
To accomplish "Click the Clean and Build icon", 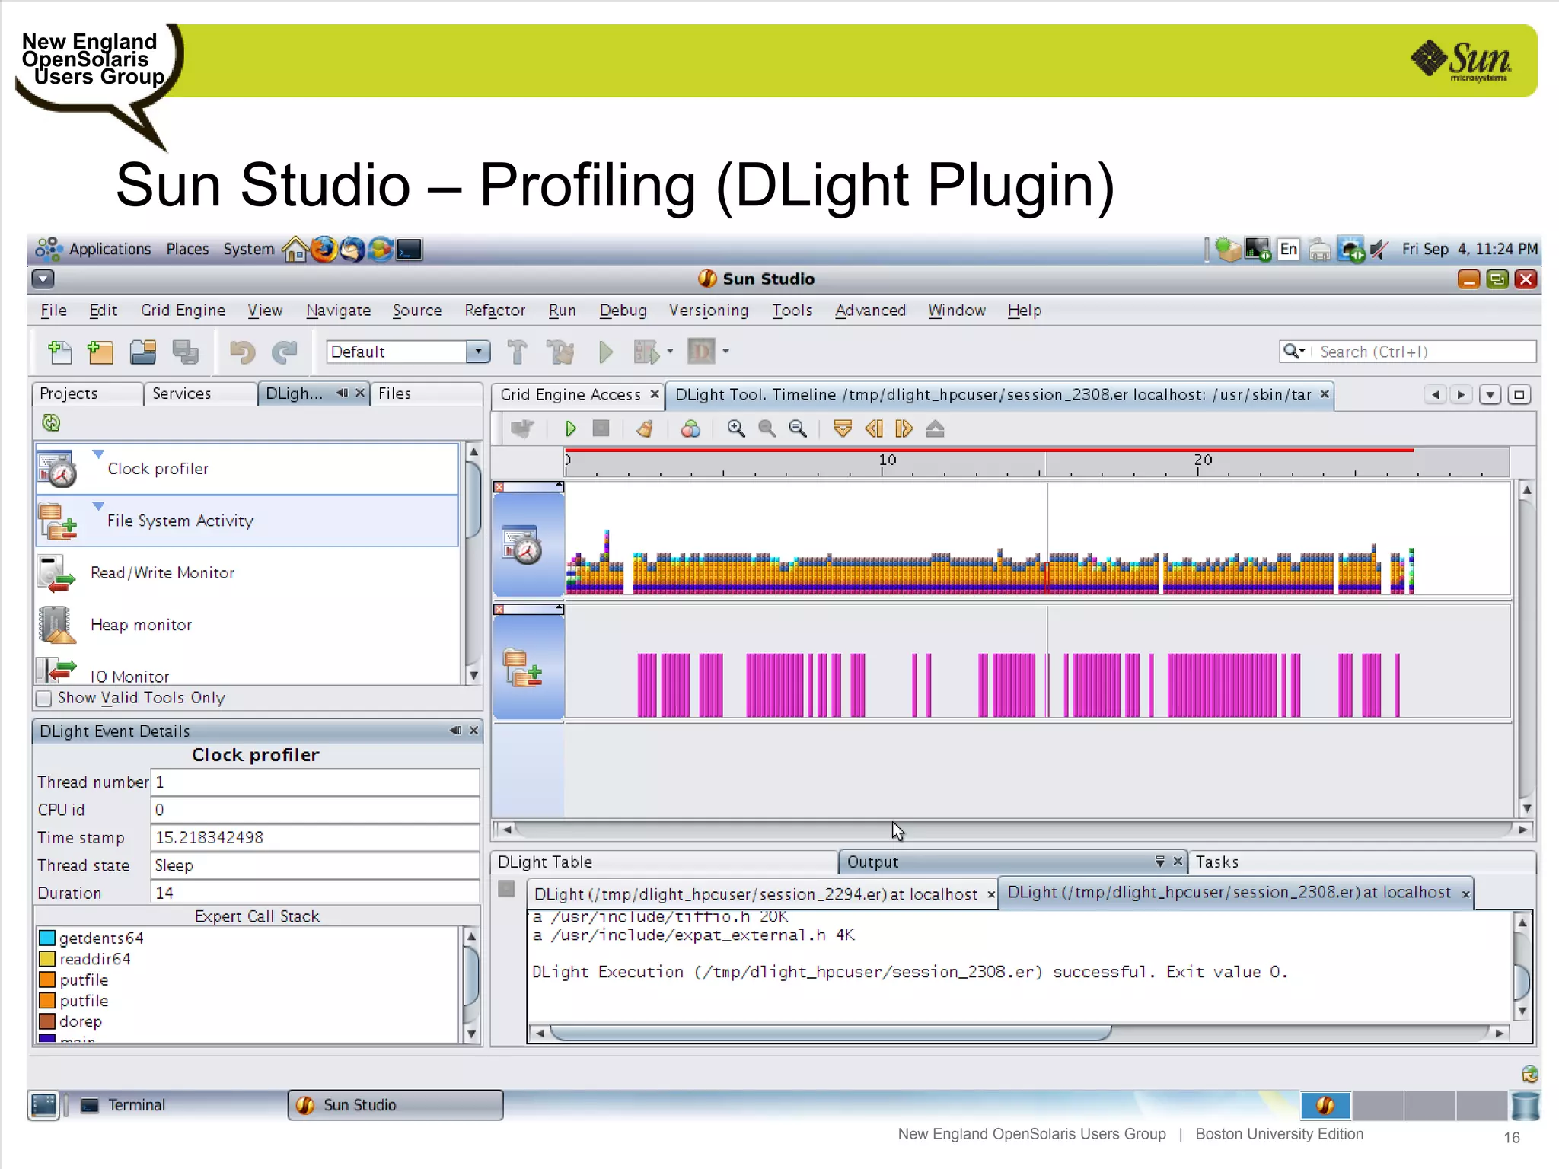I will point(560,352).
